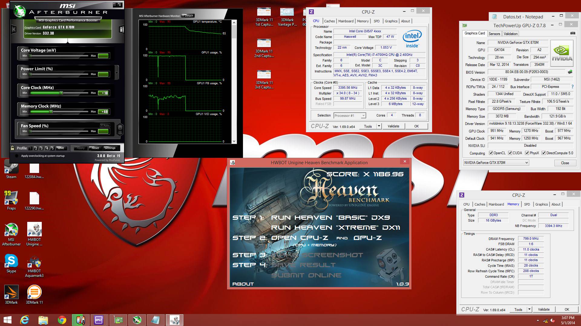Open Mainboard tab in upper CPU-Z window

(346, 21)
